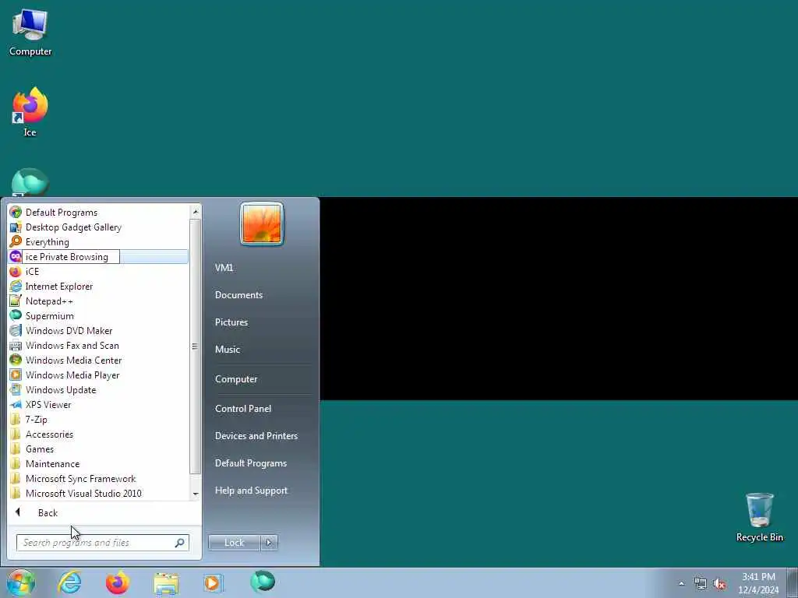Click the muted volume tray icon
Screen dimensions: 798x598
coord(719,584)
